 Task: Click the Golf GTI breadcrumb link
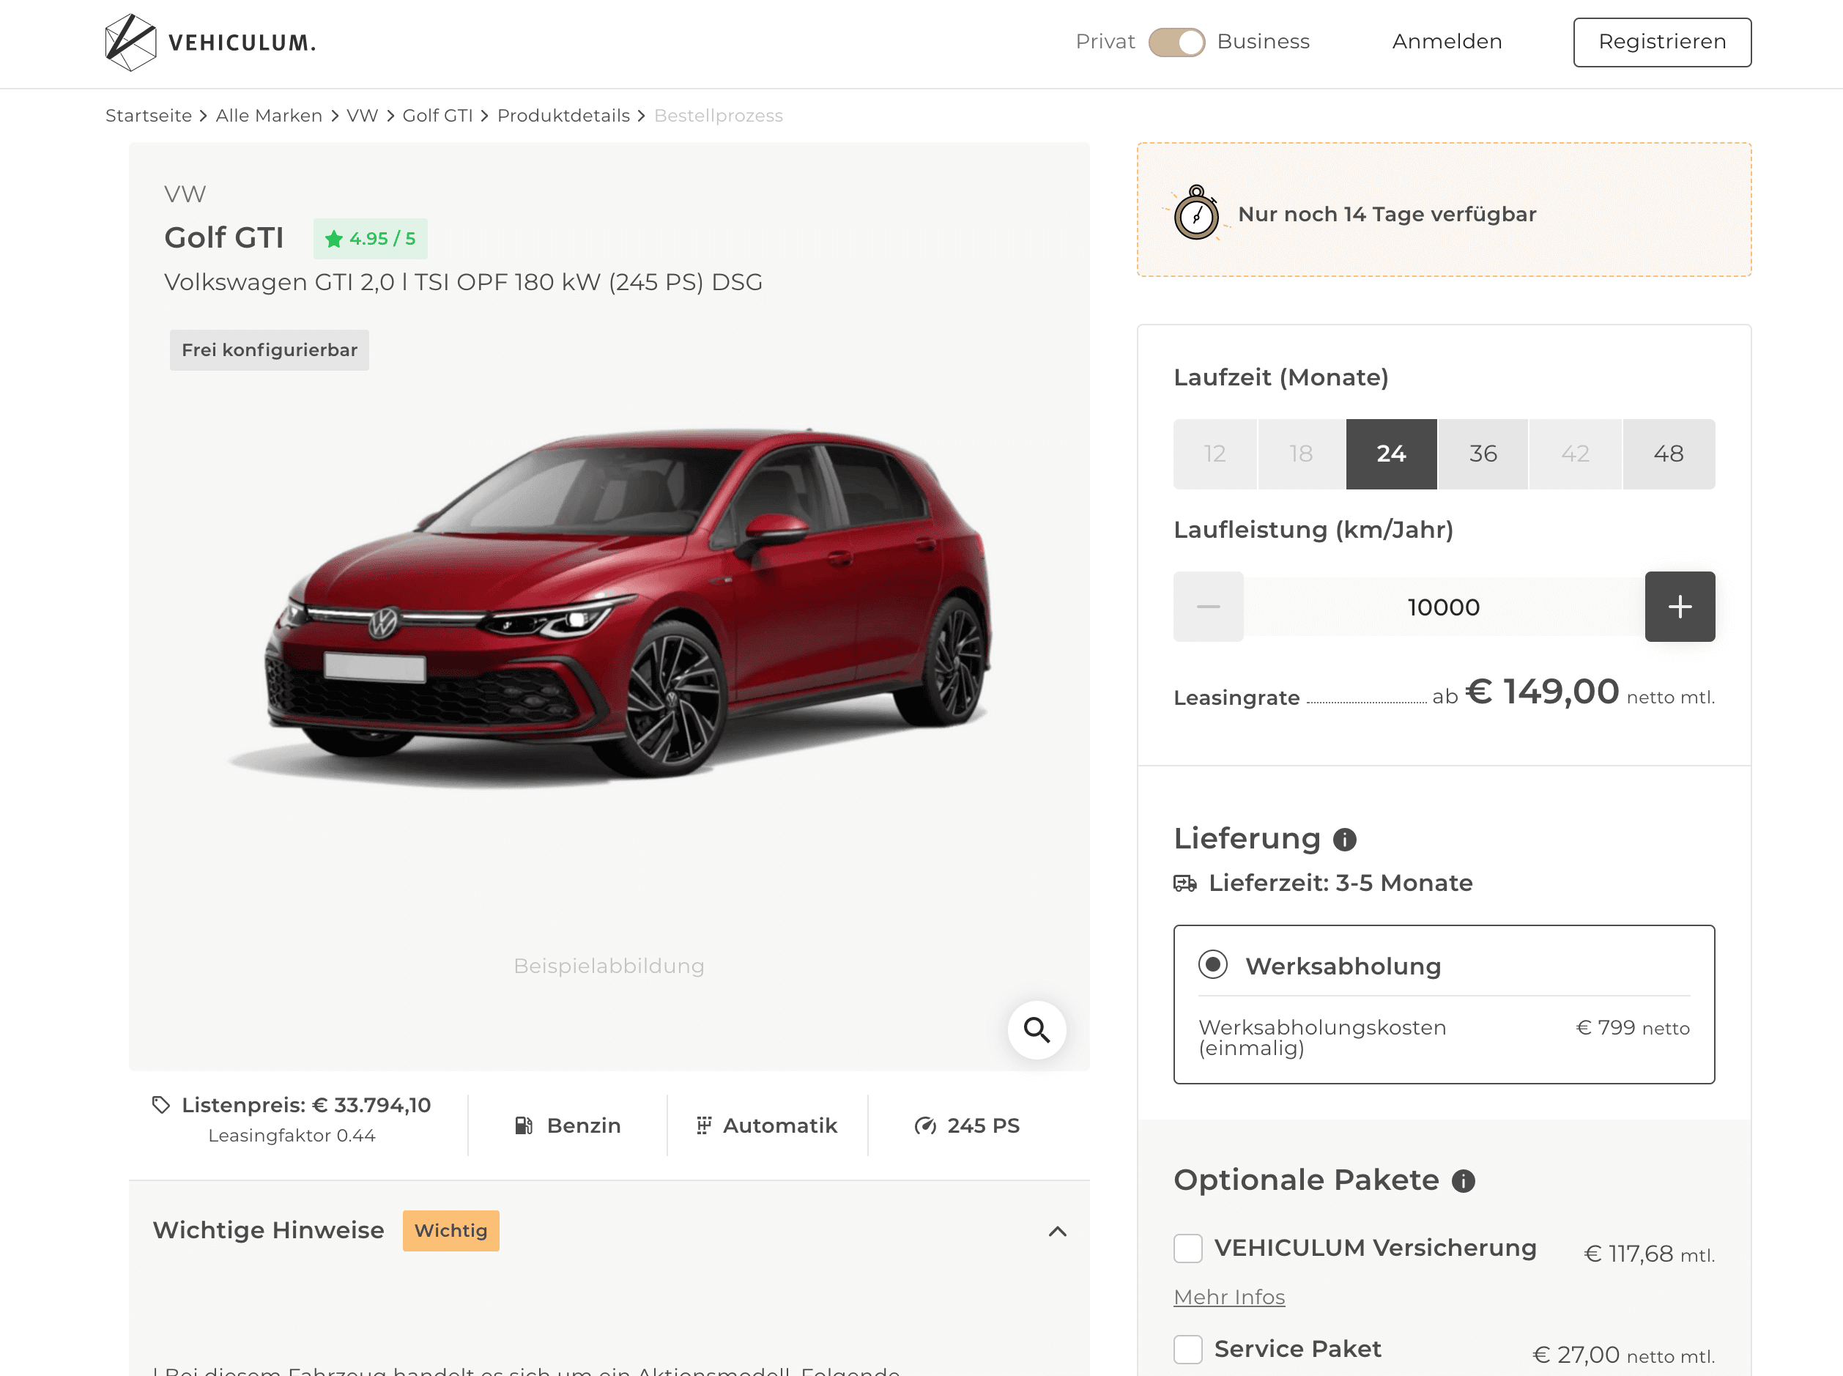437,116
